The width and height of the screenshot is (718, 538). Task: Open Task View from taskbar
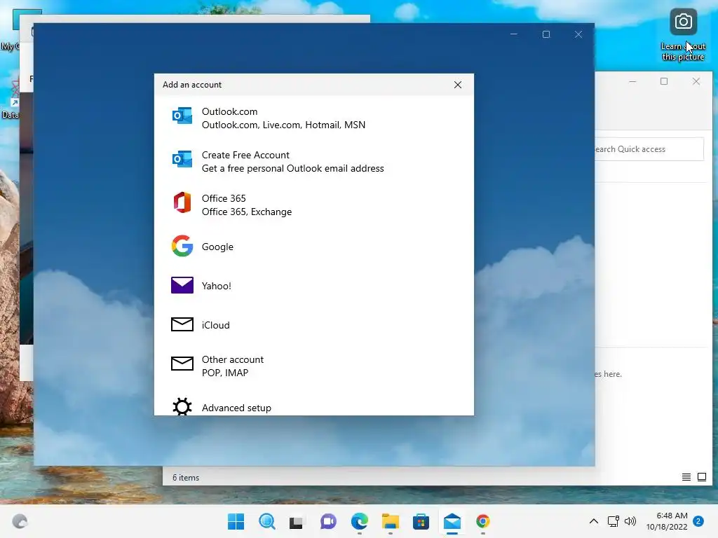coord(297,521)
